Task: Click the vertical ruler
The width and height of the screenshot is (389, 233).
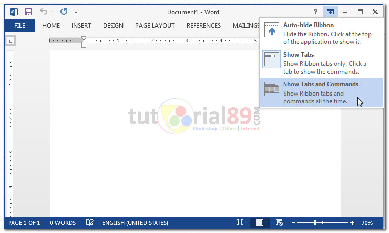Action: [10, 133]
